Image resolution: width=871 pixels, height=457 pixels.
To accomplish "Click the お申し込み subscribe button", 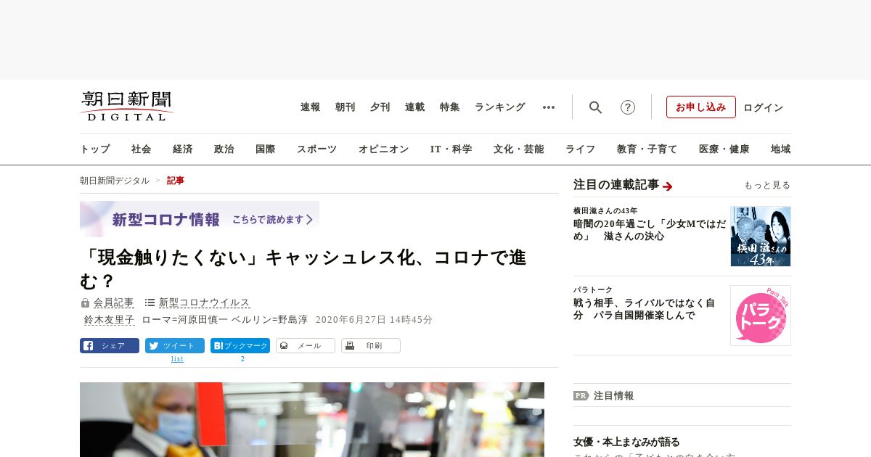I will coord(701,107).
